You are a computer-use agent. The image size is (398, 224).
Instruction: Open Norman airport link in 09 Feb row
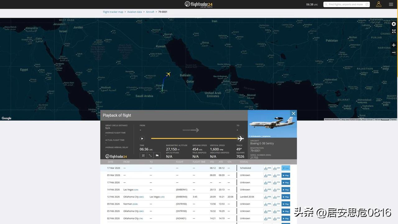131,204
